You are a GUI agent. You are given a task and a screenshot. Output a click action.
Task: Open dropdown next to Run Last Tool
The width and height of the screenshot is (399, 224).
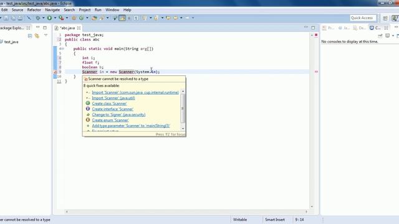click(67, 18)
